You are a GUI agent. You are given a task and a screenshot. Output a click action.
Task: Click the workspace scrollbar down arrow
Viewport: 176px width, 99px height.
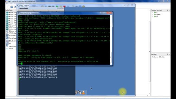click(x=150, y=93)
